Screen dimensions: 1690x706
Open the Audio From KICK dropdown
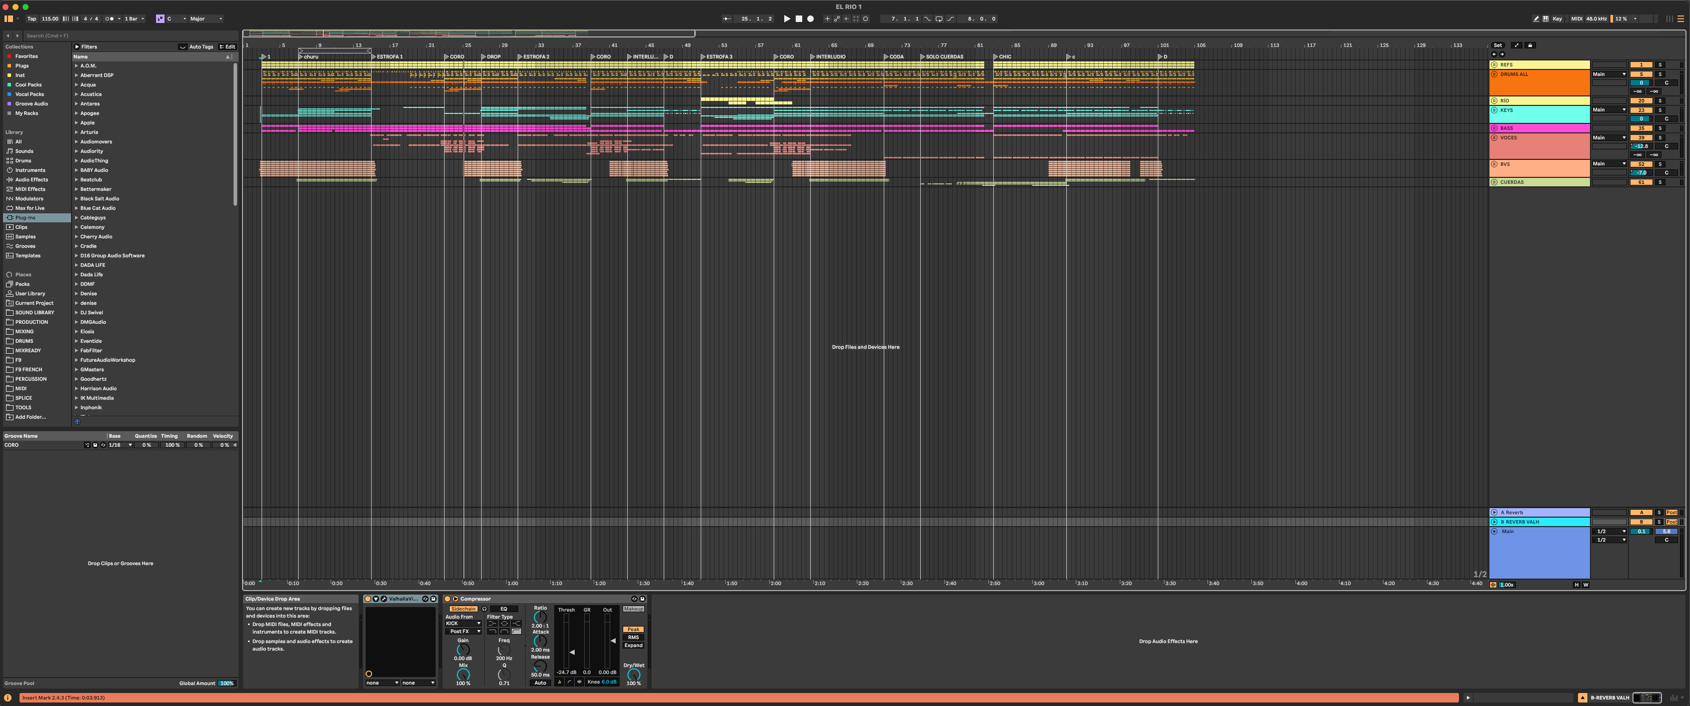click(x=463, y=624)
